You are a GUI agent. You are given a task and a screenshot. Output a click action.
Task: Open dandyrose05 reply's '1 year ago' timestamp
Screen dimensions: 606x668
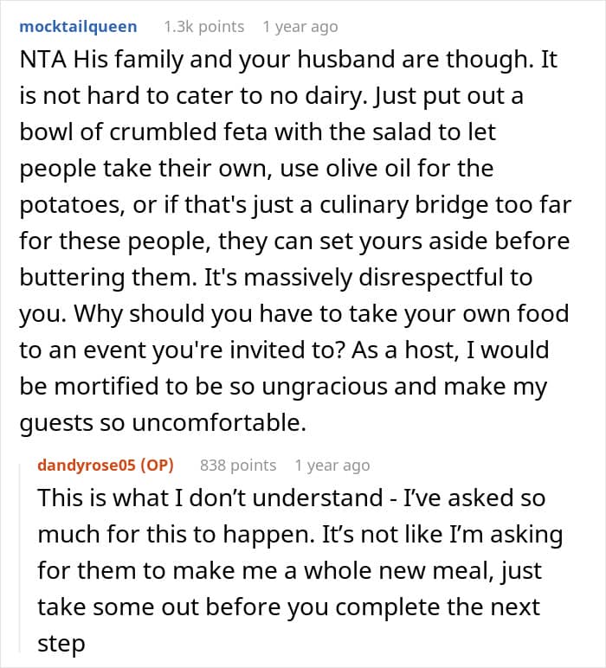(x=332, y=465)
